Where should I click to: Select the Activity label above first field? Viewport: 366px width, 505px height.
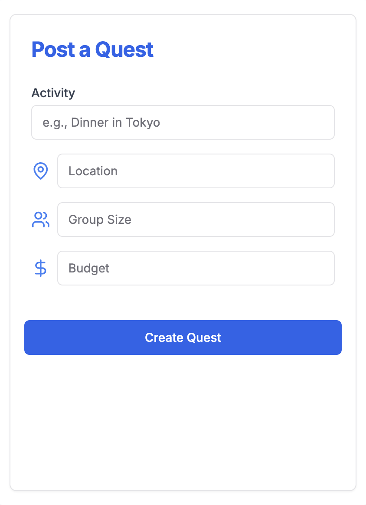point(53,93)
